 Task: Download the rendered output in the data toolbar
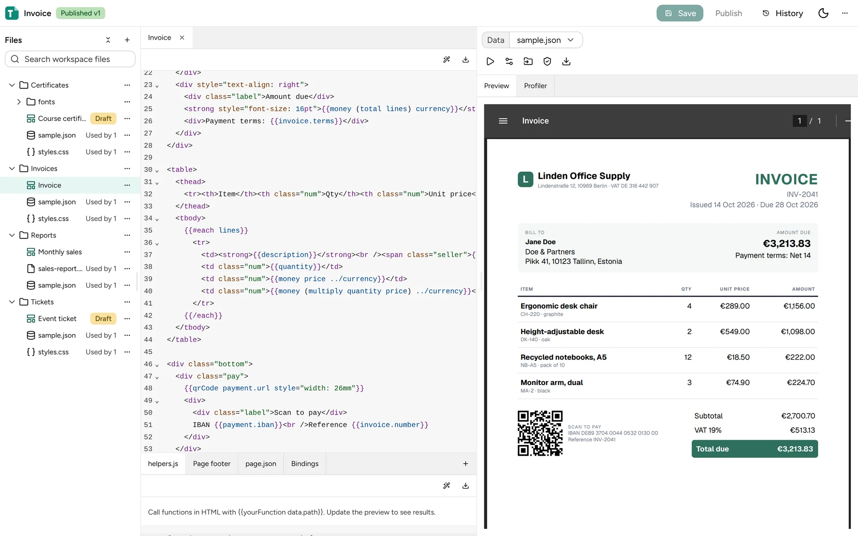point(566,62)
